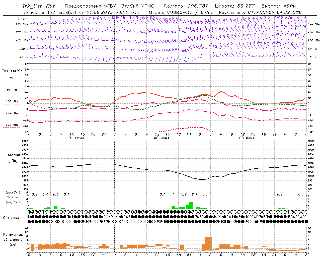
Task: Click the Irk_Ust-Kut station title
Action: click(39, 6)
